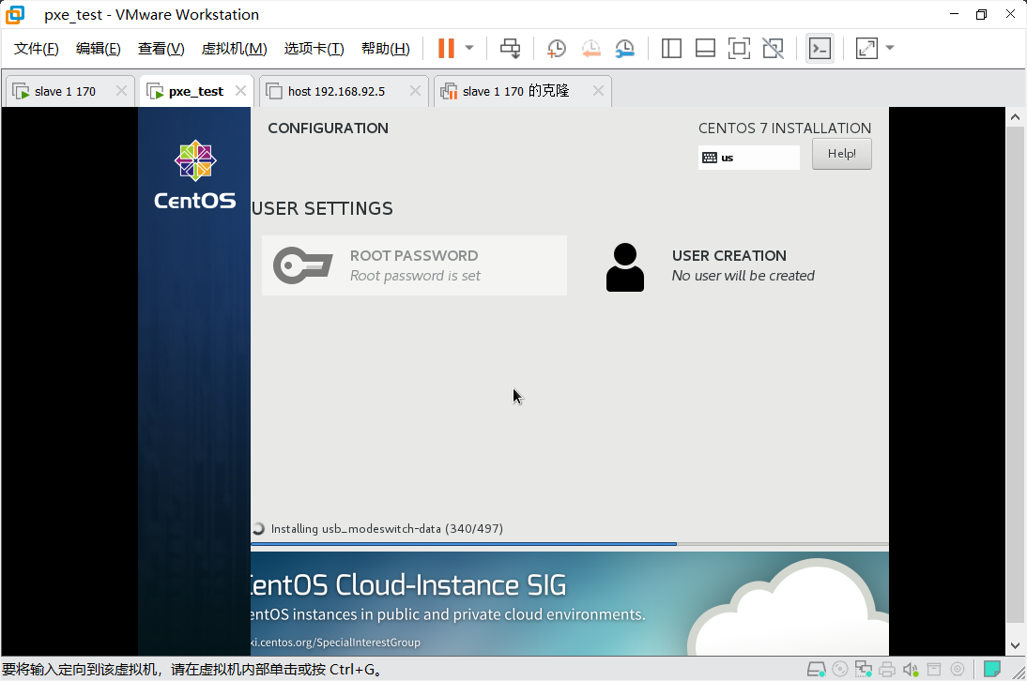
Task: Click the CentOS logo in sidebar
Action: 195,174
